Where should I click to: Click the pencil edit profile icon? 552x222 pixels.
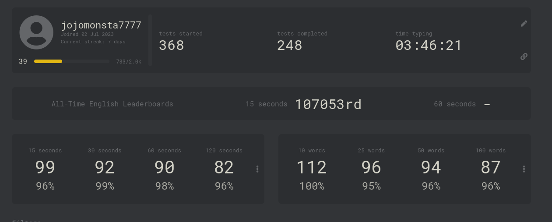(524, 24)
